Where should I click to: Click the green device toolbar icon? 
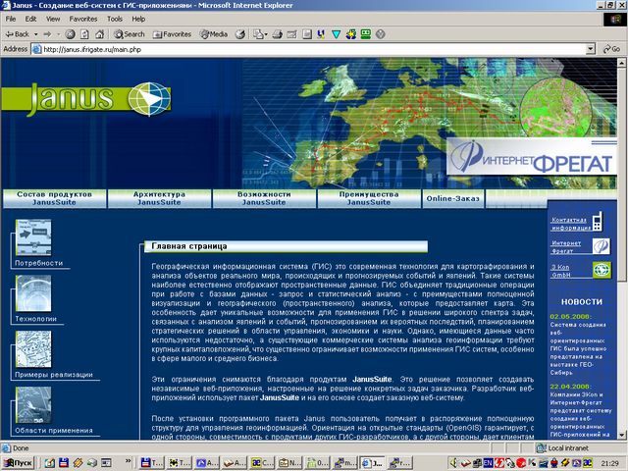[x=366, y=34]
